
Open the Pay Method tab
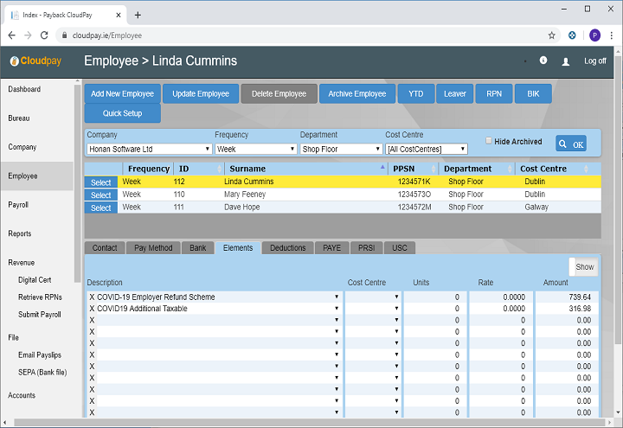pyautogui.click(x=153, y=248)
